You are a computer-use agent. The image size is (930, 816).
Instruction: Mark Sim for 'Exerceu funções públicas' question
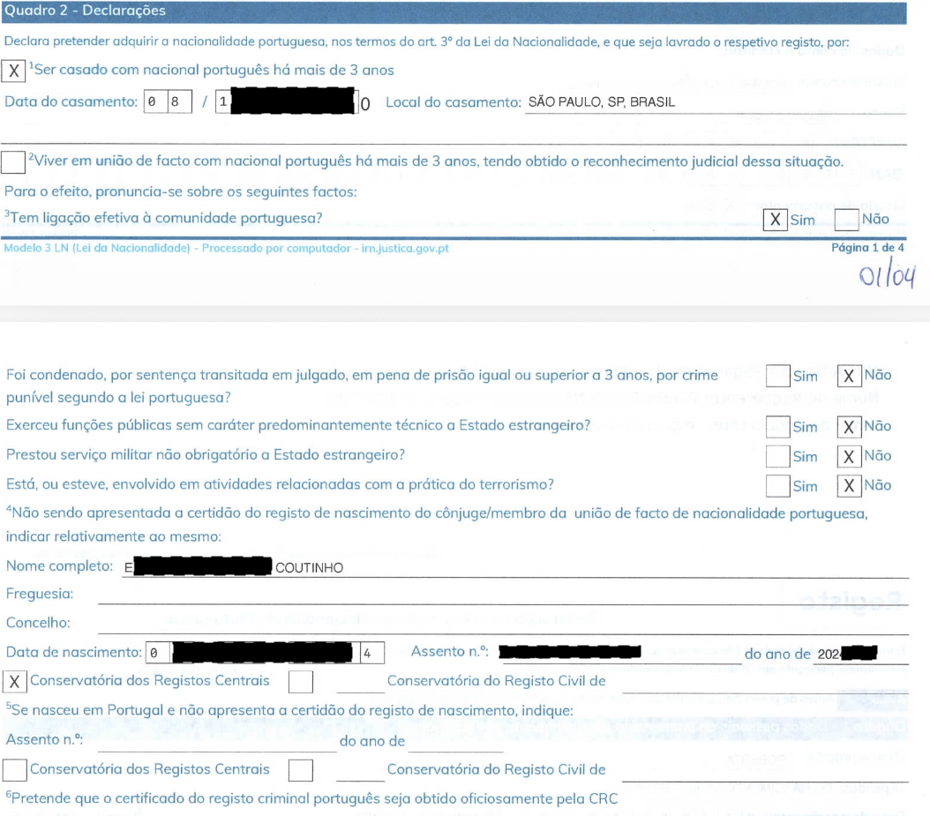777,427
